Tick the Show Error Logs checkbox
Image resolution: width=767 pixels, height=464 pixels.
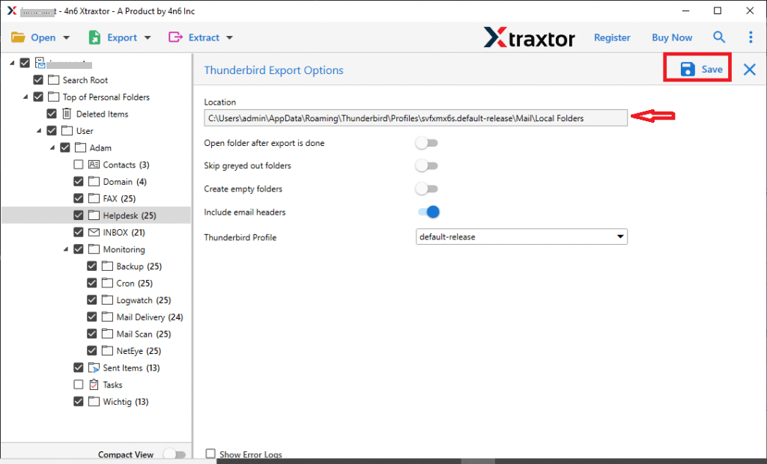click(210, 454)
